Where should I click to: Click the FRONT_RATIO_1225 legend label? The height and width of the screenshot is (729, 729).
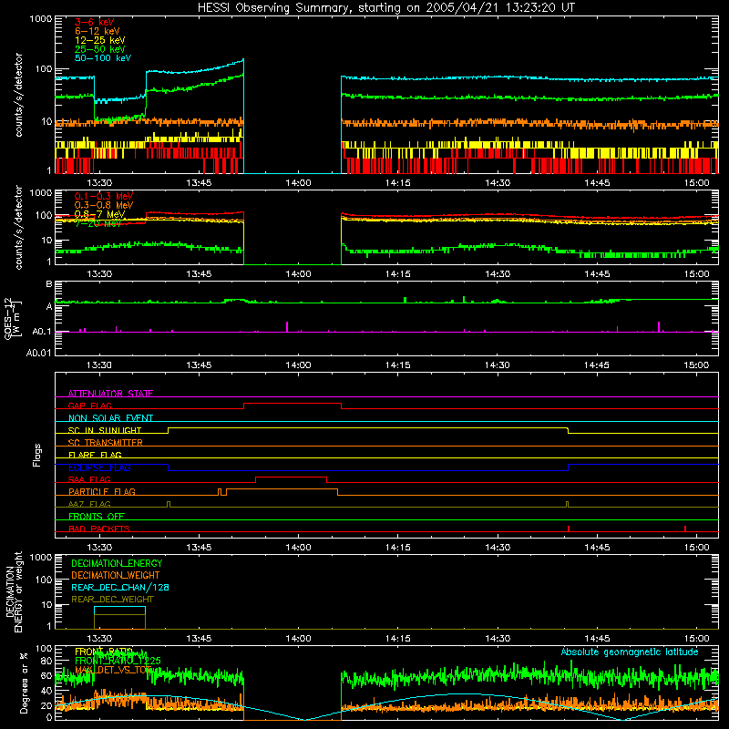[118, 662]
